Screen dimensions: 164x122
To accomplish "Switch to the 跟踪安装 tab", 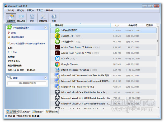I will click(x=52, y=111).
